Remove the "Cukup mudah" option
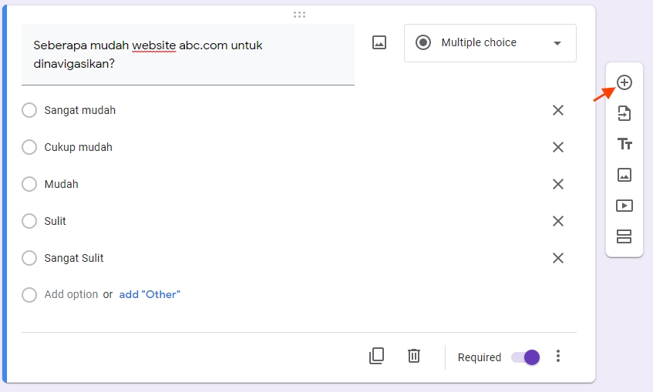The height and width of the screenshot is (392, 653). [558, 147]
